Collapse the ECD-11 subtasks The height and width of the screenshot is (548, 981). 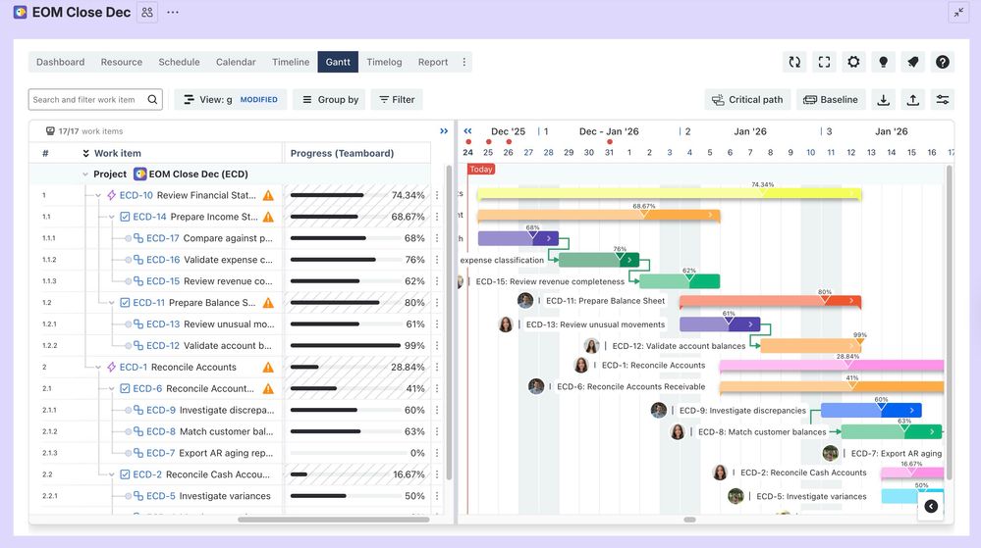click(x=111, y=303)
